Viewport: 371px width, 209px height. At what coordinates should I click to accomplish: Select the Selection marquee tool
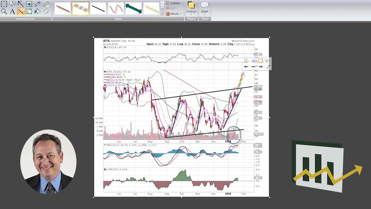[x=4, y=4]
